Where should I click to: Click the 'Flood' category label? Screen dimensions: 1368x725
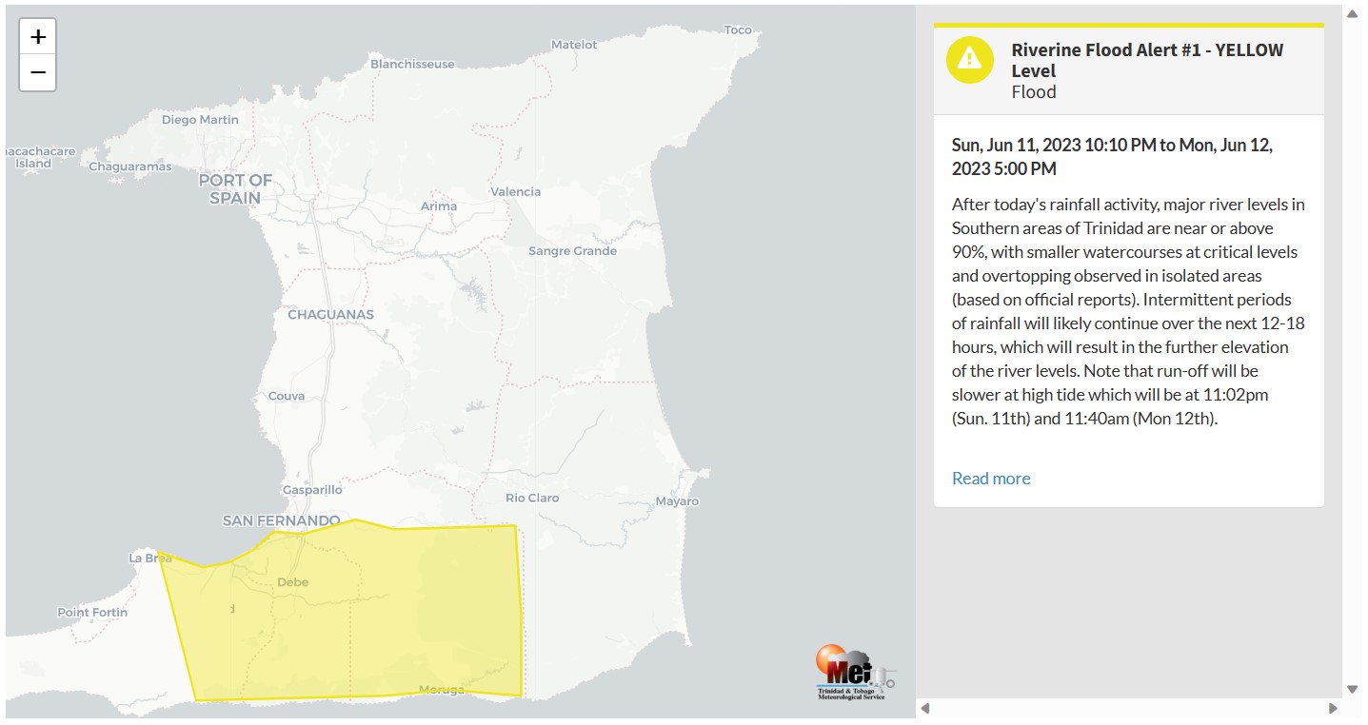click(x=1034, y=92)
